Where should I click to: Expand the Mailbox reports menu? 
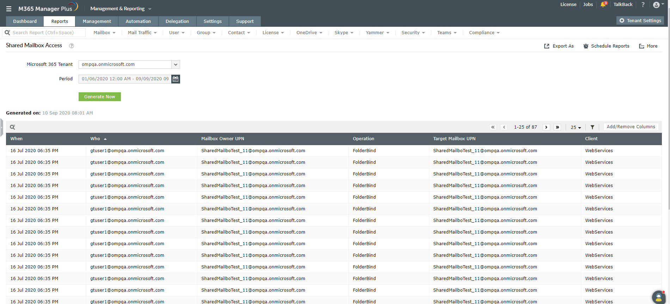click(104, 33)
